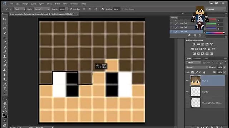Select the Zoom tool in toolbox
This screenshot has height=128, width=229.
click(x=5, y=108)
